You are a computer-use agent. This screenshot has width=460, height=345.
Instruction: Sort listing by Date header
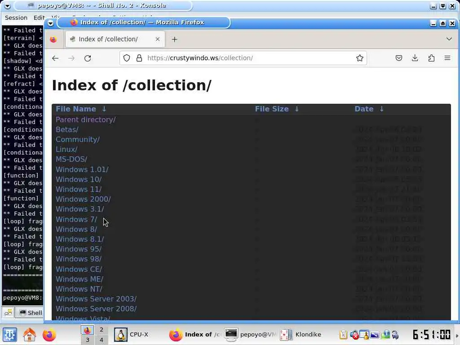click(x=364, y=109)
